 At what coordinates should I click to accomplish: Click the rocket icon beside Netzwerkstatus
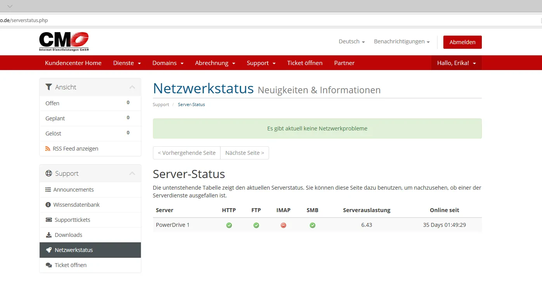[49, 250]
